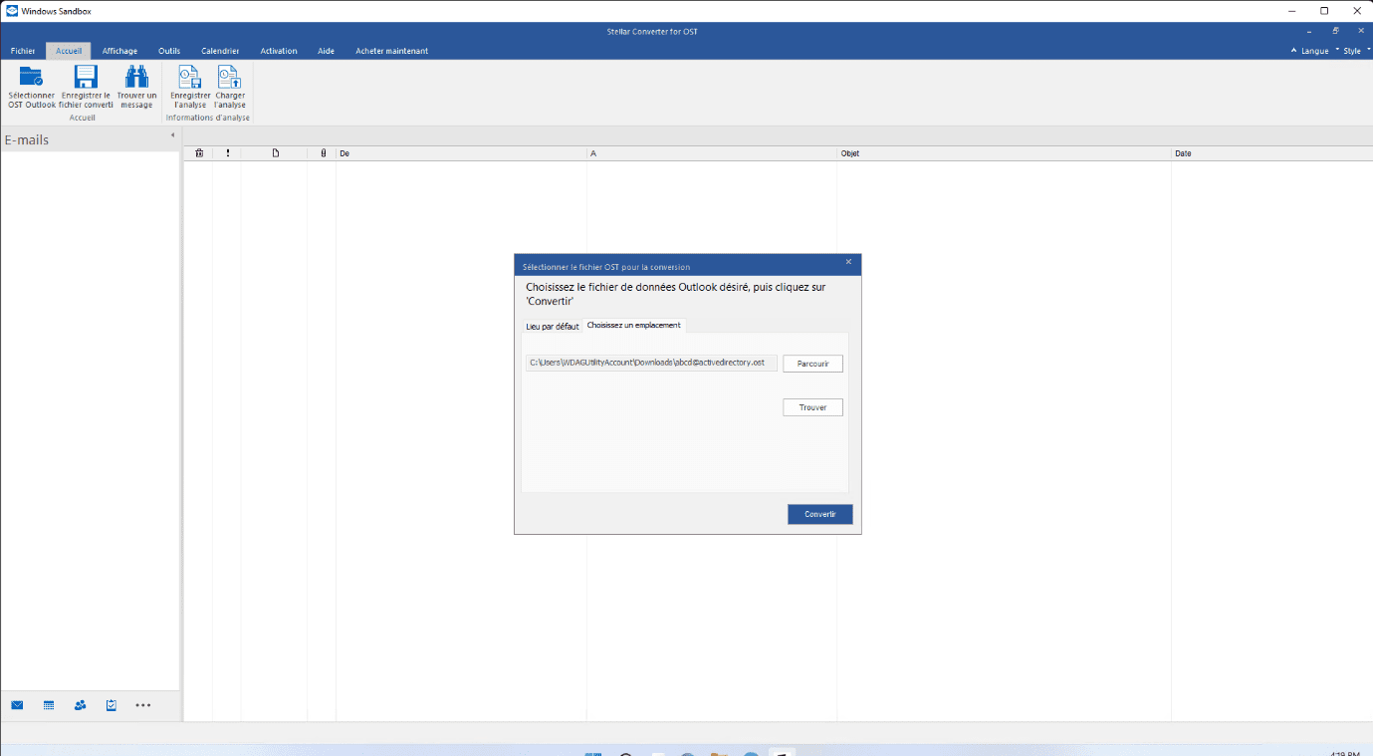Screen dimensions: 1373x756
Task: Open the Tasks view icon
Action: point(110,704)
